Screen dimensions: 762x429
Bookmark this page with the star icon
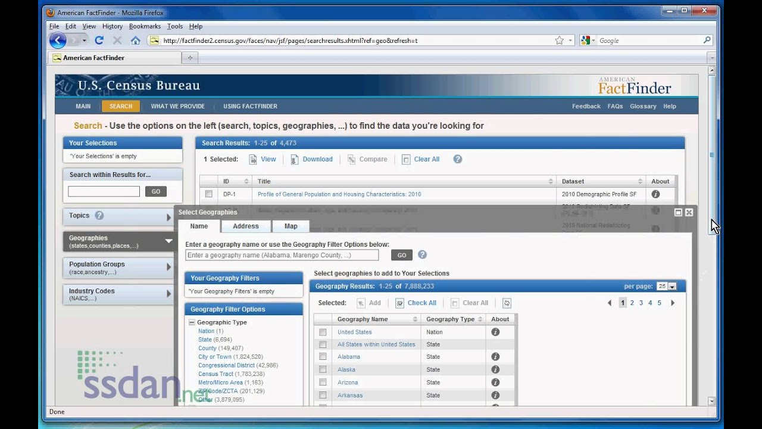click(559, 41)
